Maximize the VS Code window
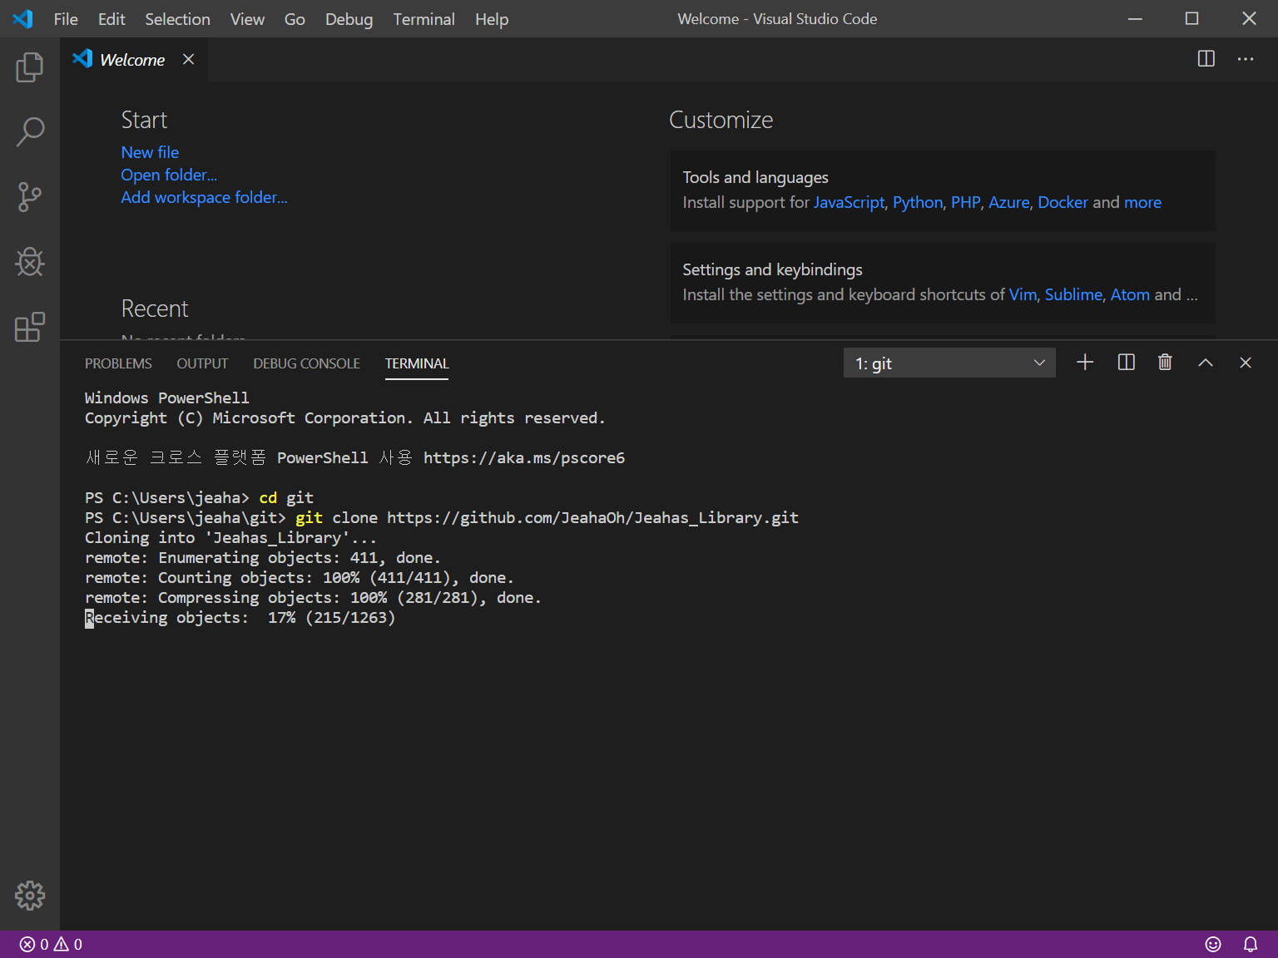 coord(1191,18)
